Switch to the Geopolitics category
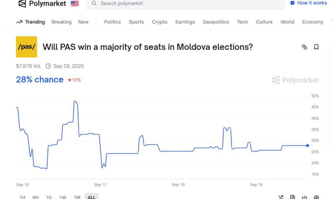The height and width of the screenshot is (199, 332). (x=216, y=22)
